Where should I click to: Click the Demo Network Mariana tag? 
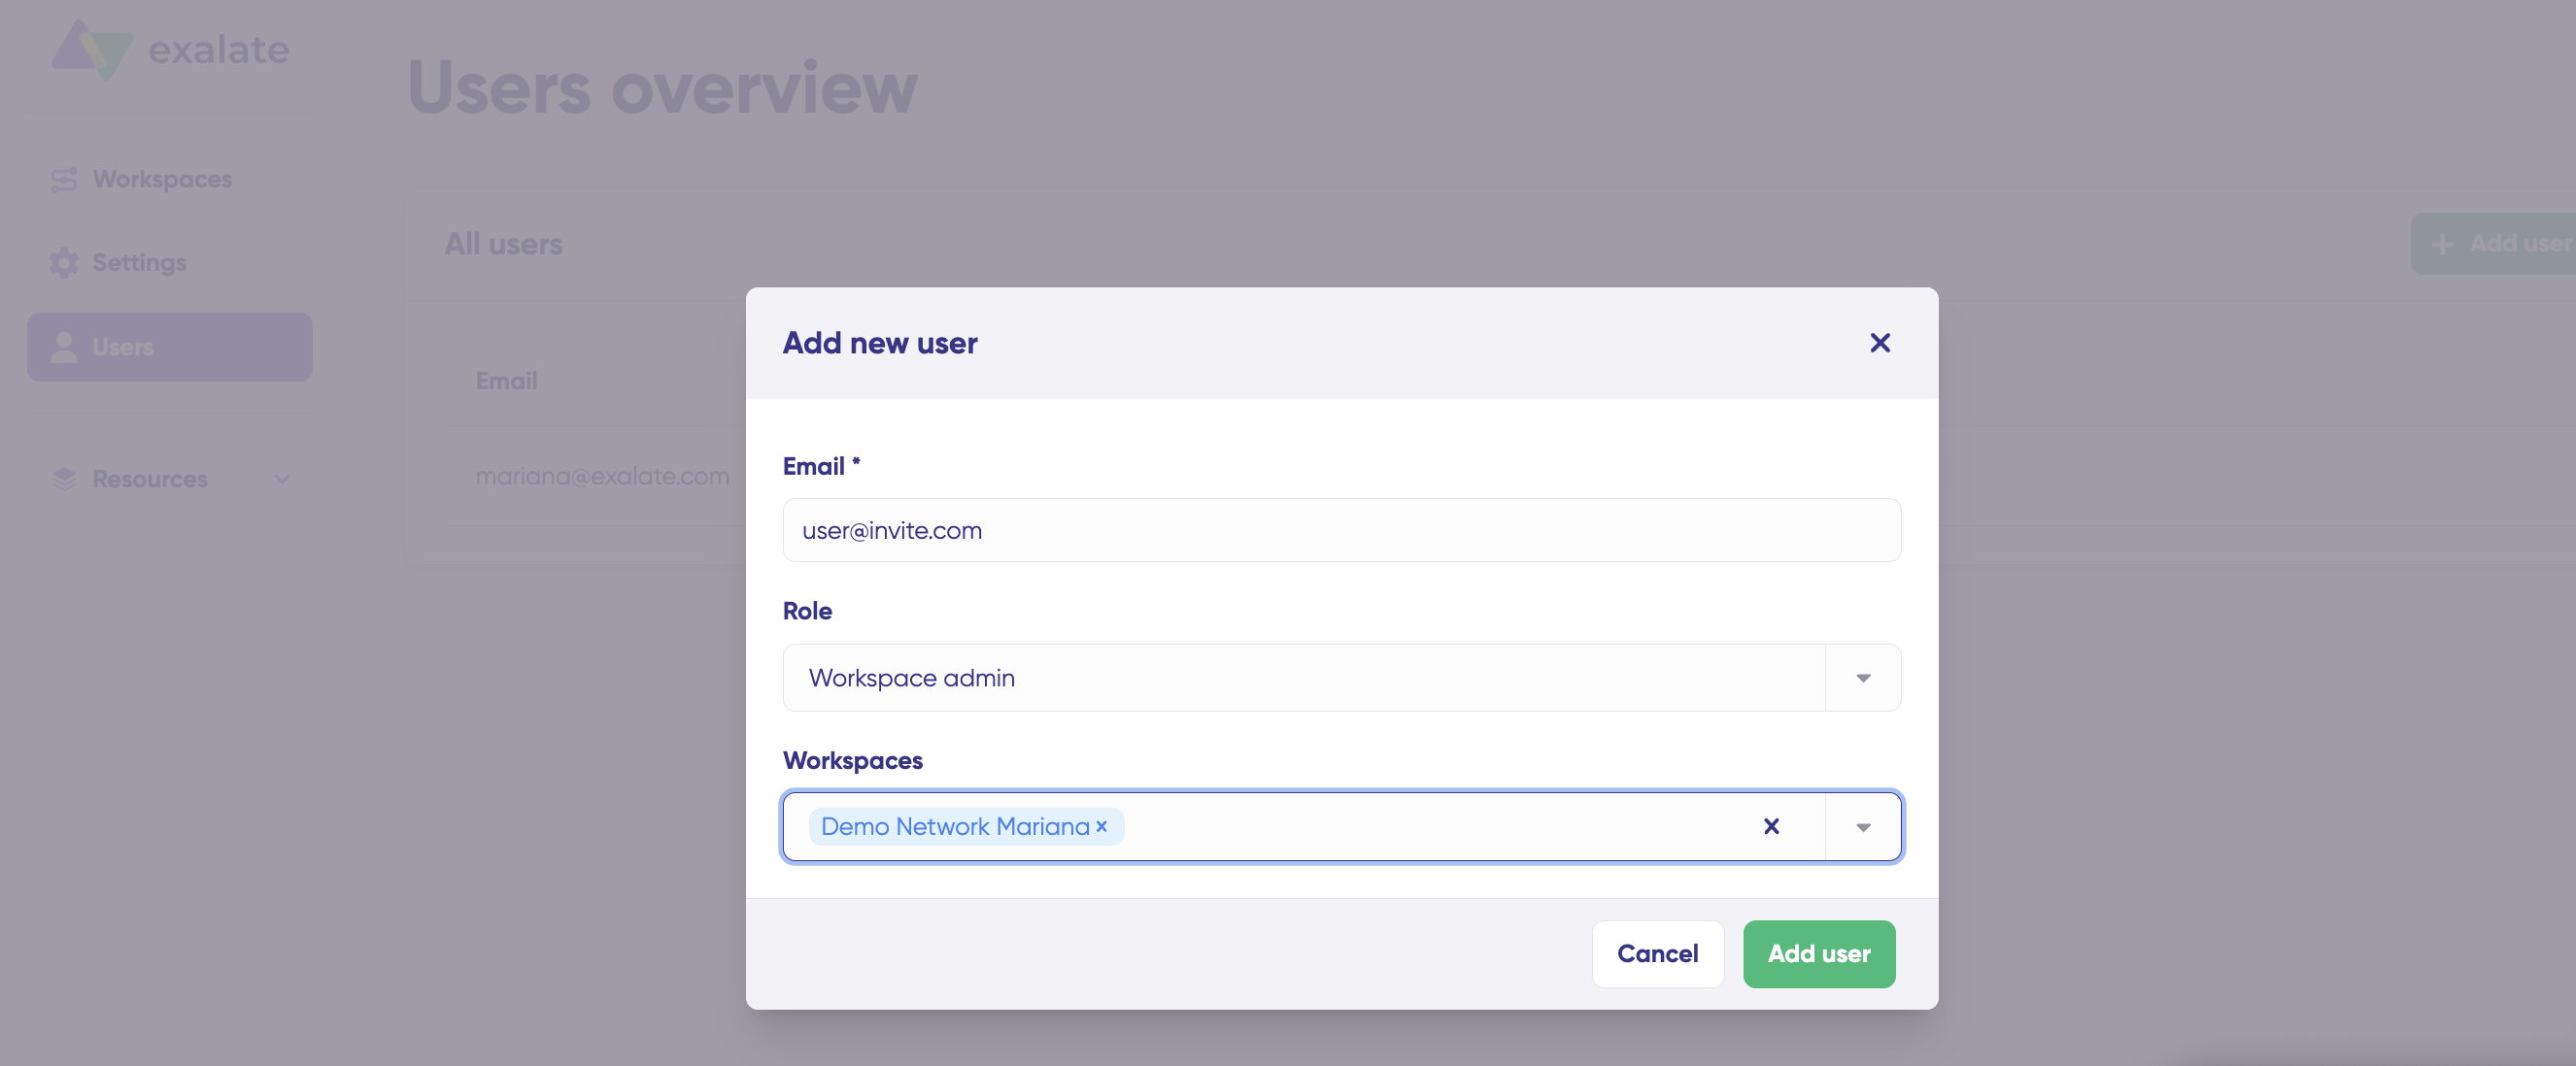coord(954,826)
